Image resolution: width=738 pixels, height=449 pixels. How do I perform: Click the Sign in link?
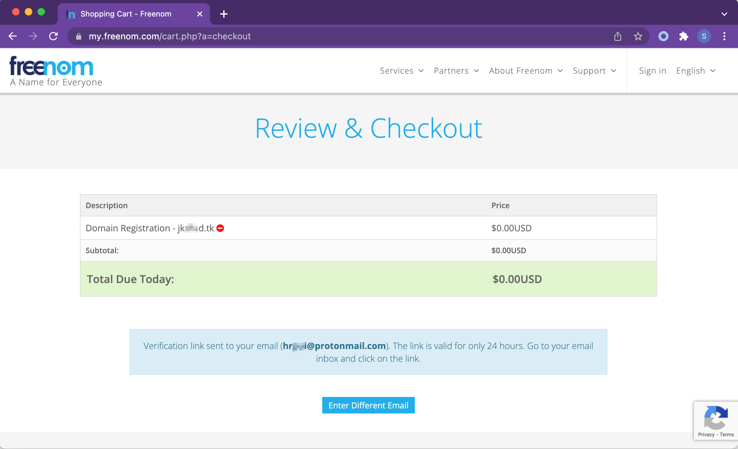pyautogui.click(x=652, y=71)
